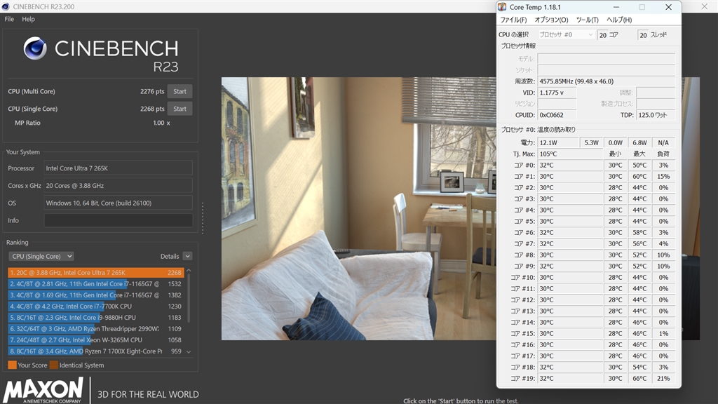718x404 pixels.
Task: Click the Info input field
Action: 118,220
